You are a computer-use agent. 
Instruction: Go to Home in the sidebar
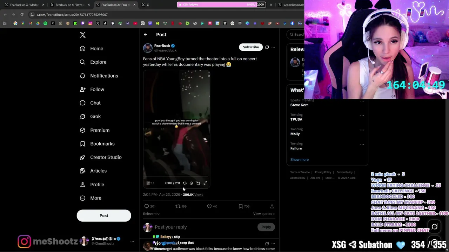click(92, 49)
